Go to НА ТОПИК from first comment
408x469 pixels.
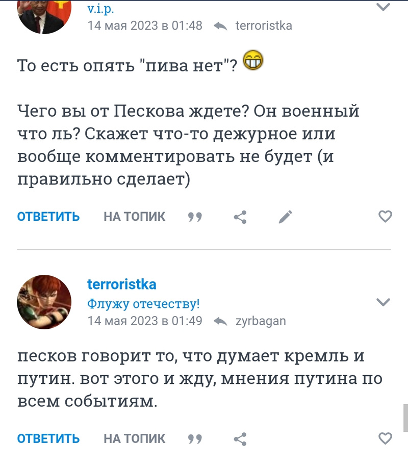click(x=135, y=217)
